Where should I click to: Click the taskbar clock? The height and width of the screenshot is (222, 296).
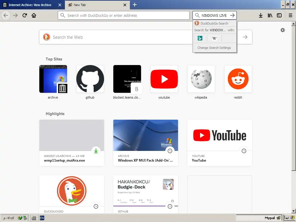click(9, 218)
